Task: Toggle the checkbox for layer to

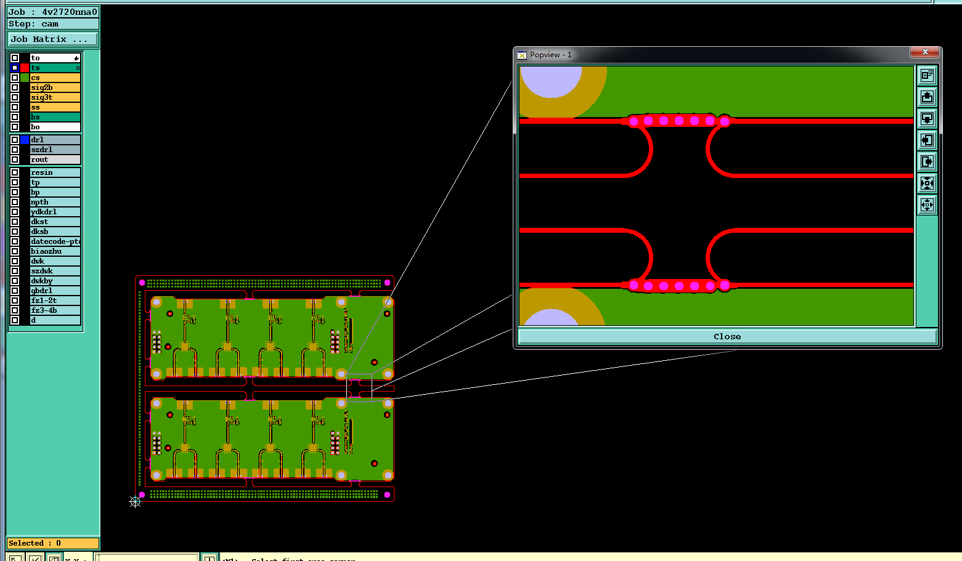Action: pos(15,58)
